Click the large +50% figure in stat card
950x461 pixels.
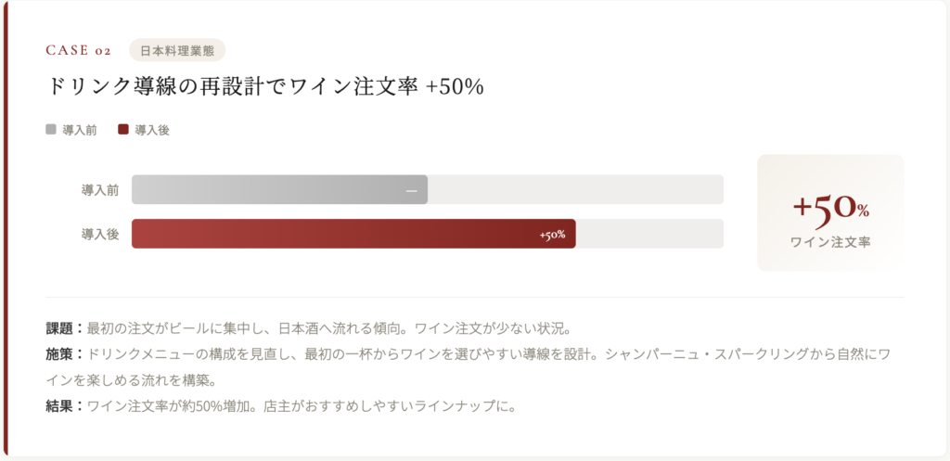pos(830,208)
